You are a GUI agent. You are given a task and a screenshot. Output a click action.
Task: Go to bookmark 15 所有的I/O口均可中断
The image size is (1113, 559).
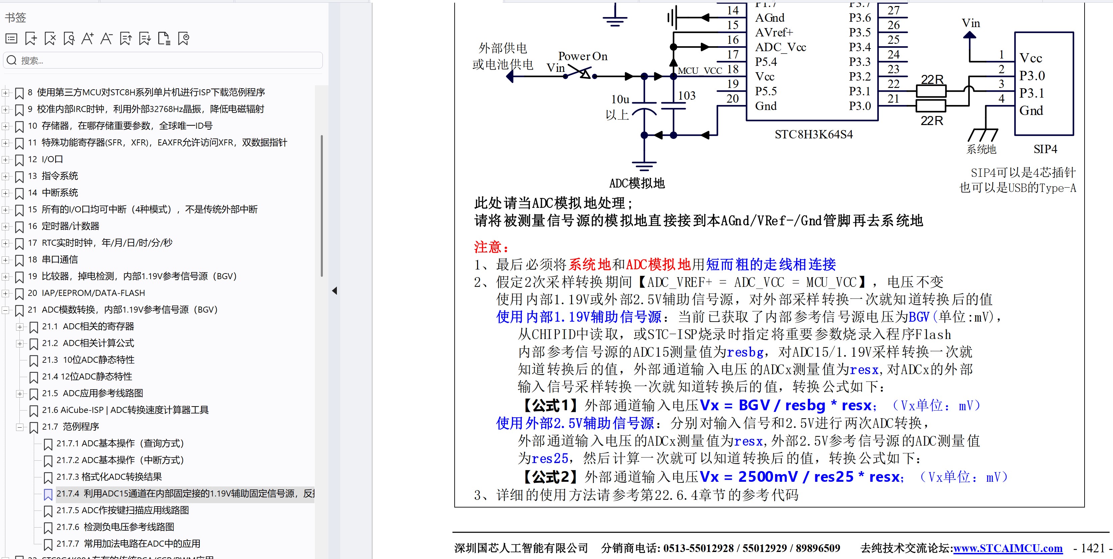(x=143, y=210)
